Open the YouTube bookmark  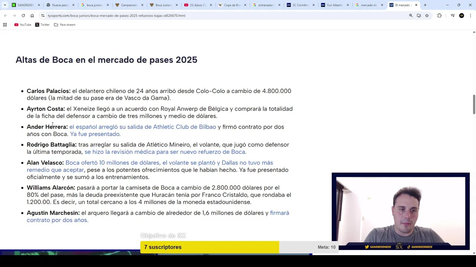(23, 25)
